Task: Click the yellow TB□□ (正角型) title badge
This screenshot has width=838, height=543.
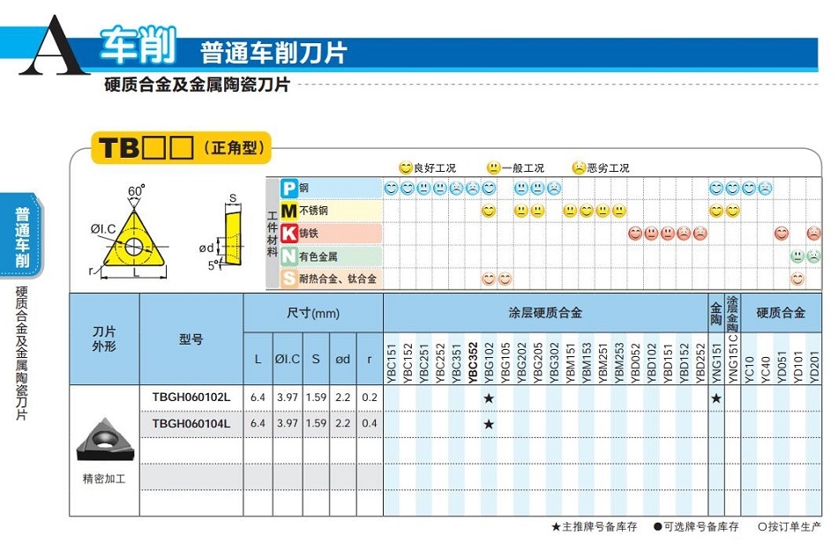Action: [181, 148]
